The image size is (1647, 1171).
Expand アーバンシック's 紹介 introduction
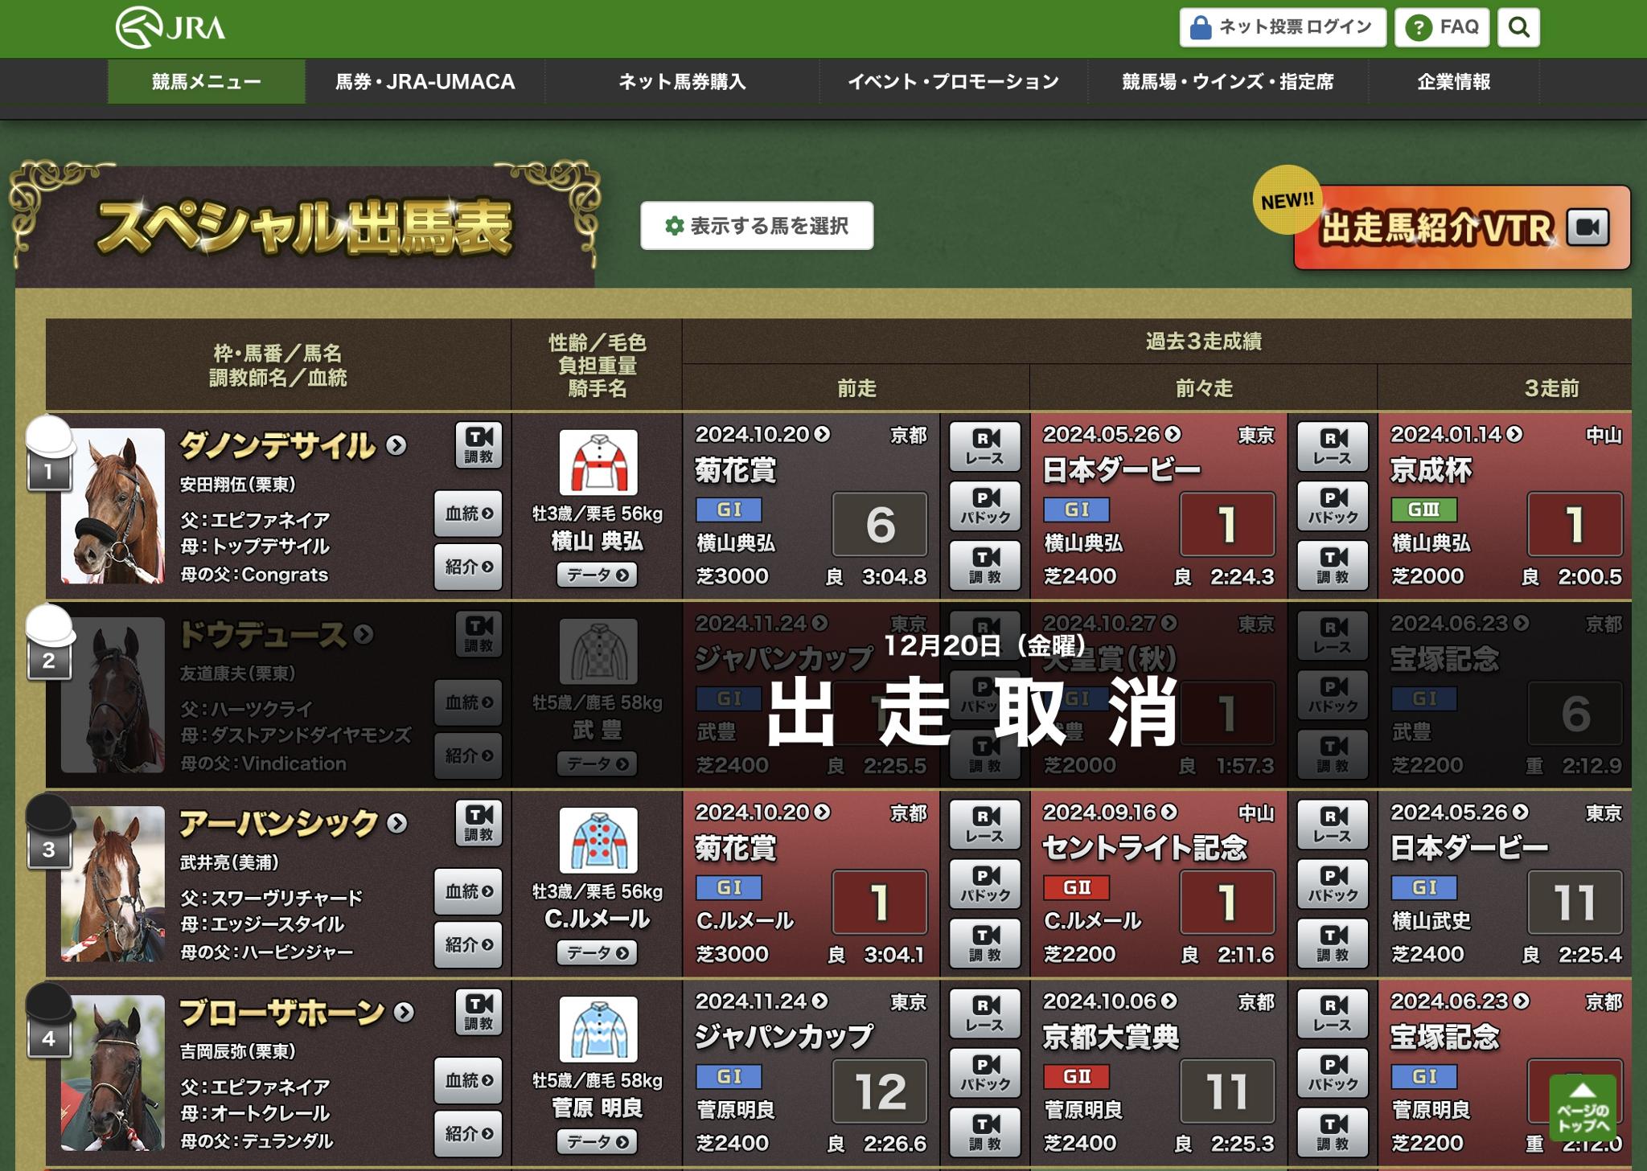468,944
